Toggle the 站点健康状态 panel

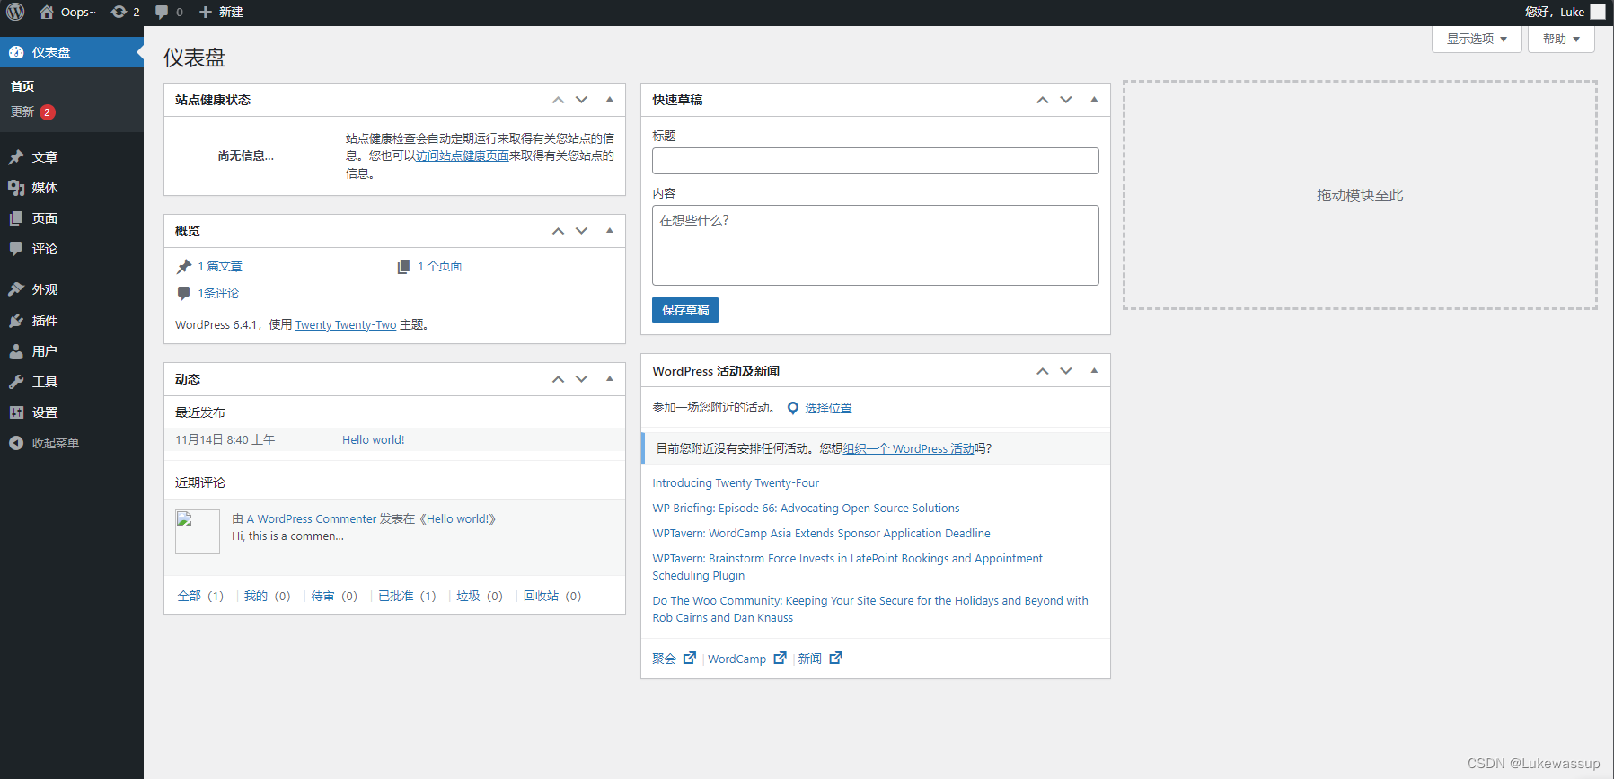click(610, 100)
